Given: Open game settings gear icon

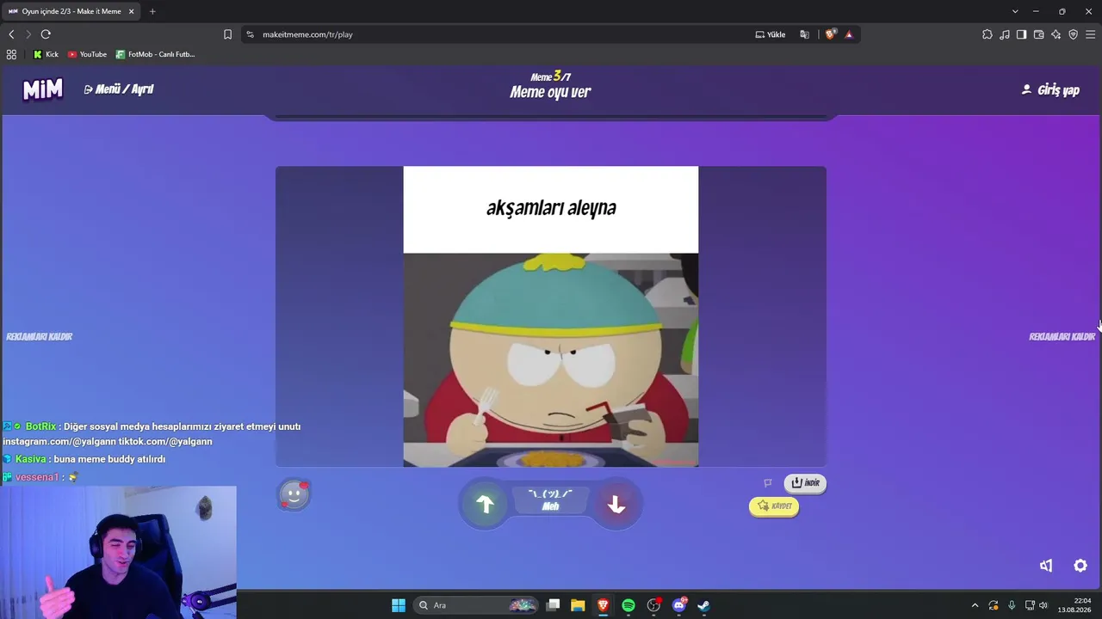Looking at the screenshot, I should pyautogui.click(x=1080, y=565).
